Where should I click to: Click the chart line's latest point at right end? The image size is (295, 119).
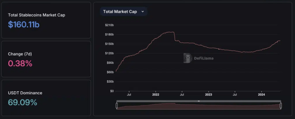coord(280,41)
